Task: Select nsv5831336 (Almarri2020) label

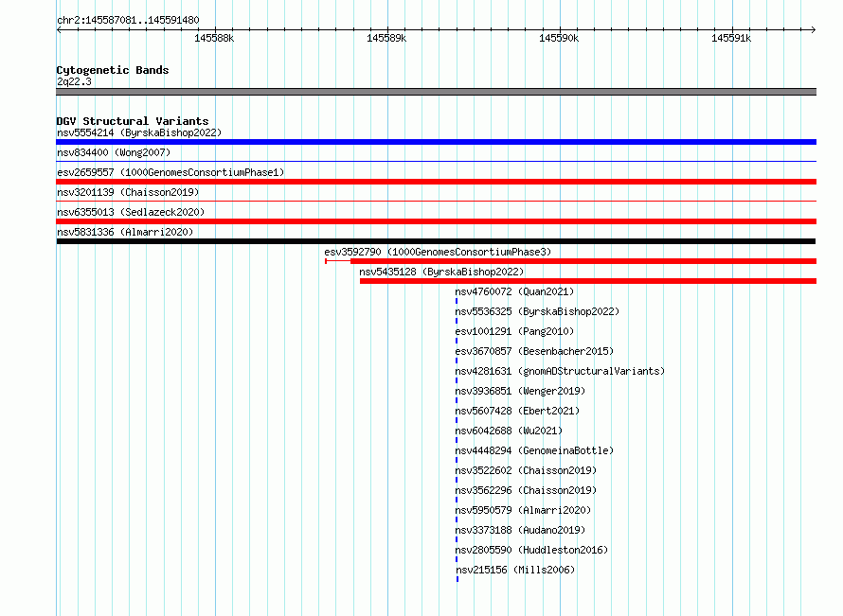Action: tap(125, 232)
